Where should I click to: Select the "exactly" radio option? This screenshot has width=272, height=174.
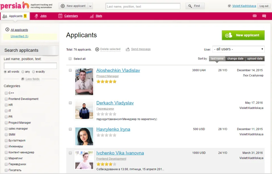pos(33,72)
